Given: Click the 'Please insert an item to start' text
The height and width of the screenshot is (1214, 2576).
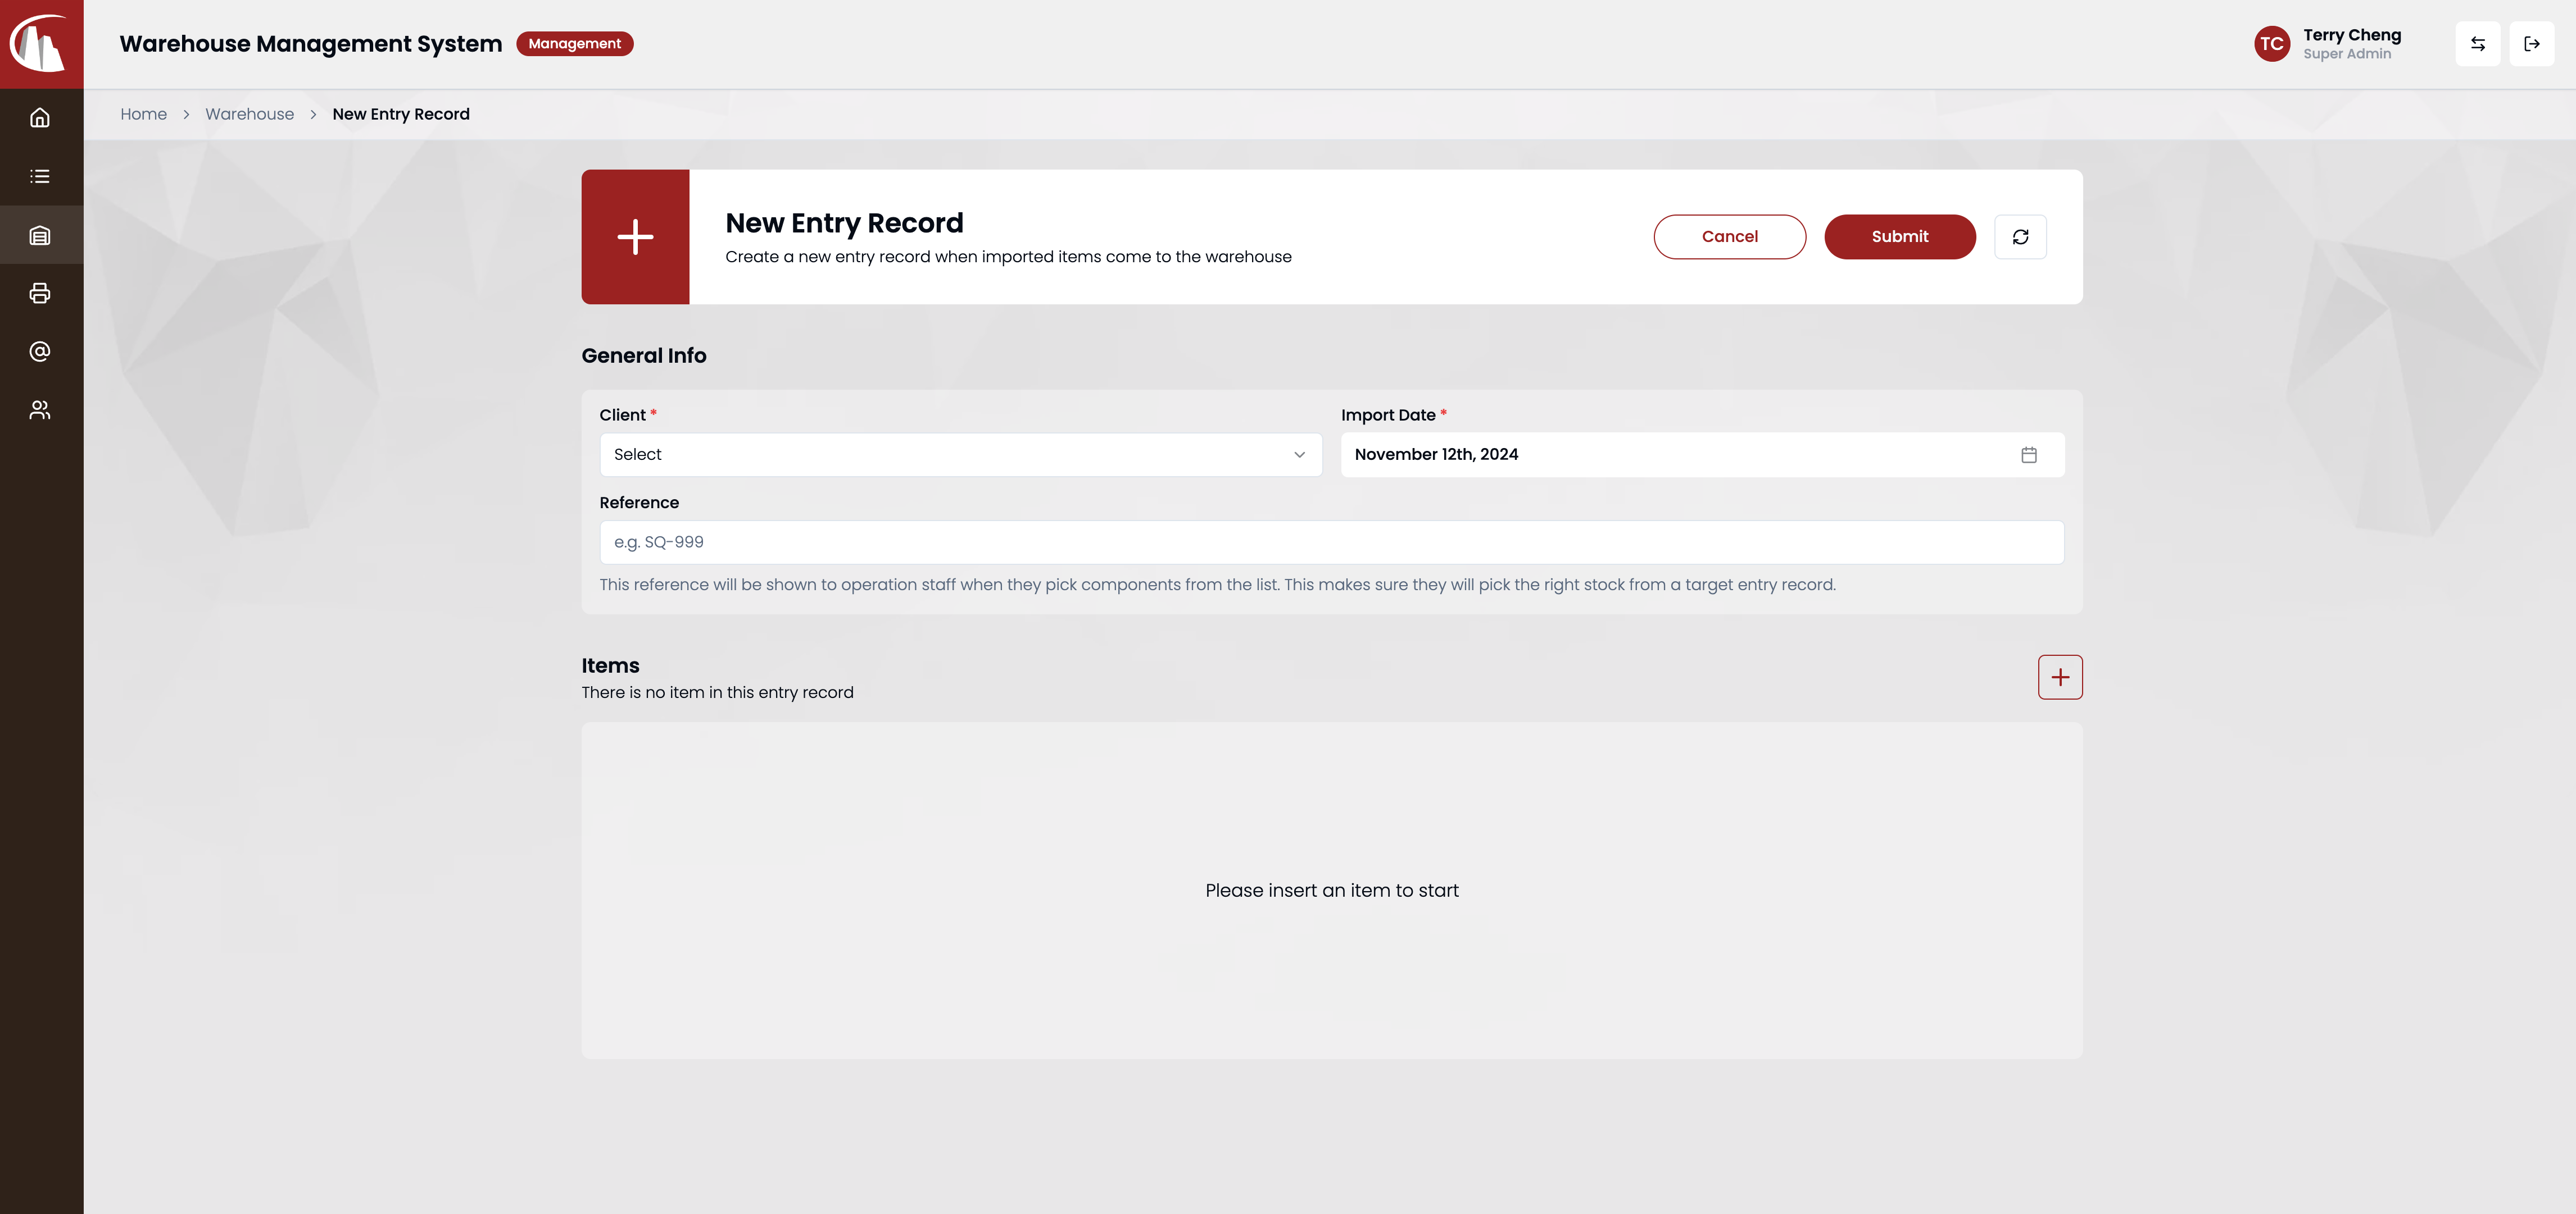Looking at the screenshot, I should [1331, 890].
